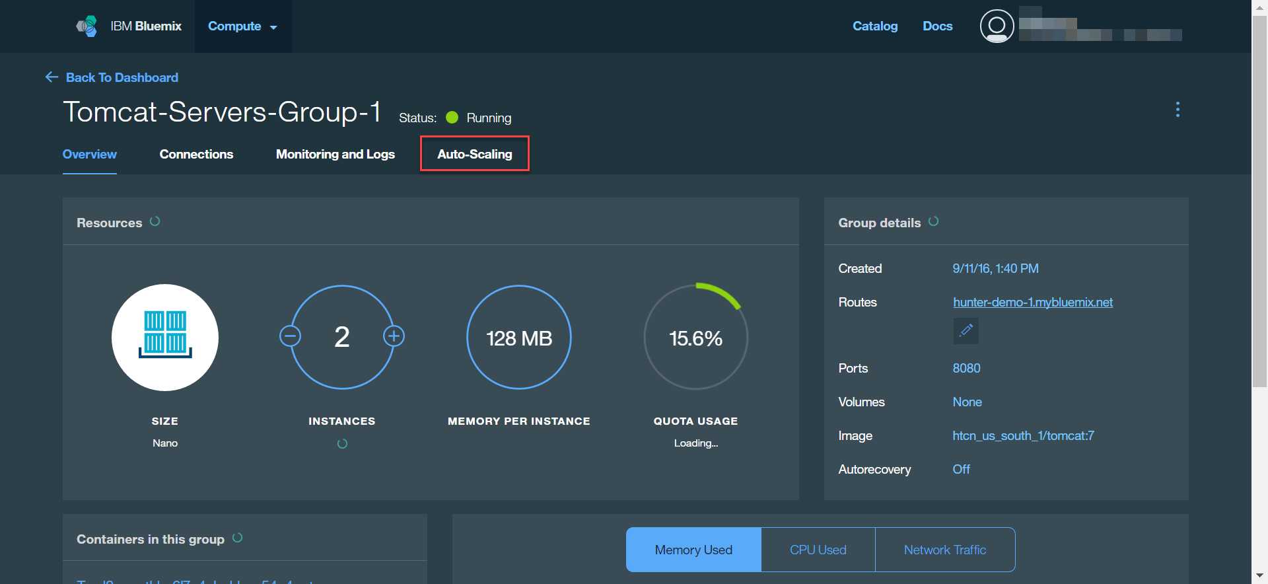Click the created date 9/11/16, 1:40 PM

click(996, 269)
